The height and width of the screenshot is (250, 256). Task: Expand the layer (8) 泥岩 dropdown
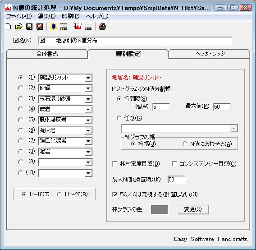coord(88,152)
